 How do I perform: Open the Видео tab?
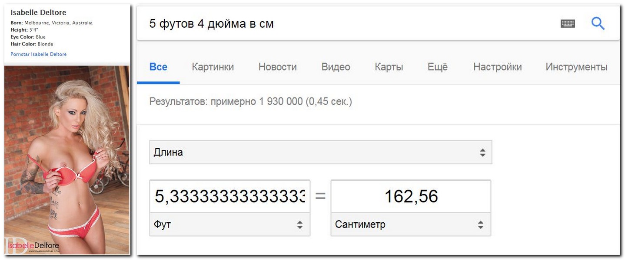336,67
